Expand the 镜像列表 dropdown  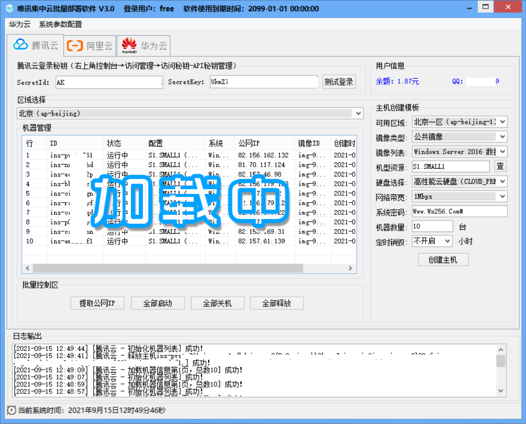[502, 152]
